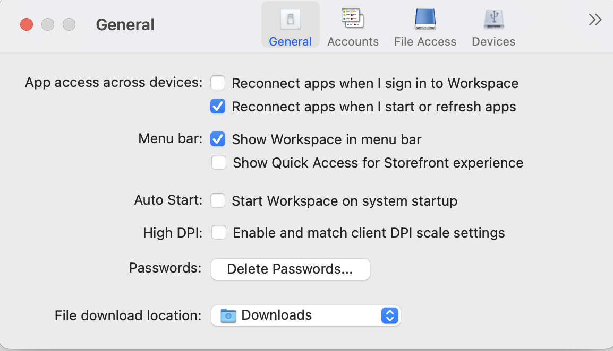Open the File Access drive icon

(x=425, y=19)
